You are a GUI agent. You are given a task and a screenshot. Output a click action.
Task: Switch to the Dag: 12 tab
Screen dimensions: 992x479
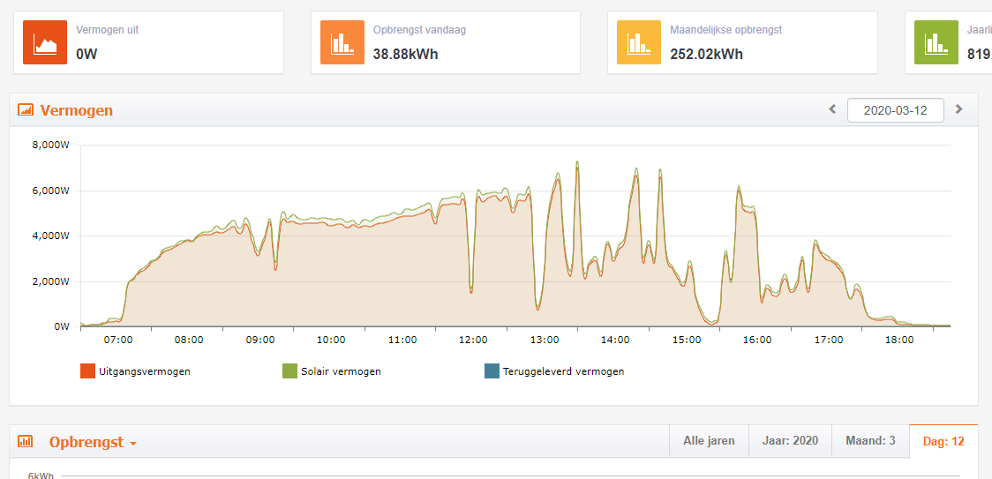(944, 441)
